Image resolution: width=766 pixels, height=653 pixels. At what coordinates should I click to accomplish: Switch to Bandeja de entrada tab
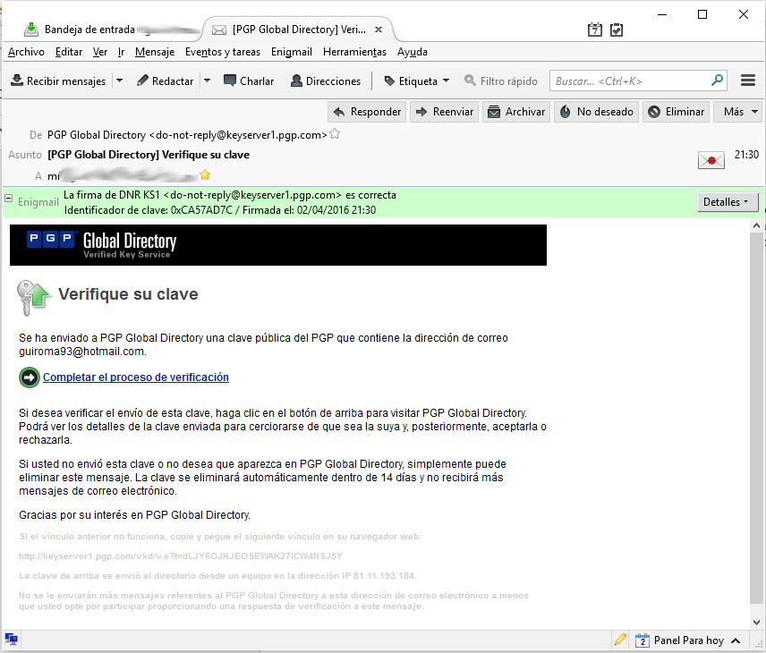[111, 30]
